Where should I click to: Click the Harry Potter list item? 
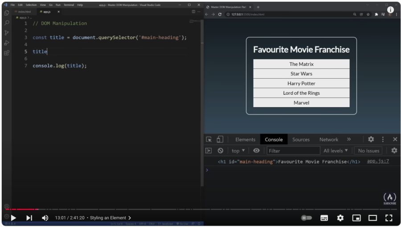(x=301, y=83)
